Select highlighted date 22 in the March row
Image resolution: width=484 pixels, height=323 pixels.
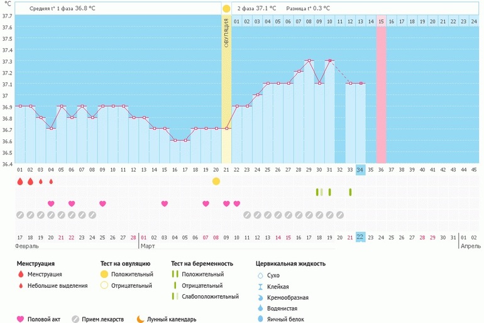[360, 237]
